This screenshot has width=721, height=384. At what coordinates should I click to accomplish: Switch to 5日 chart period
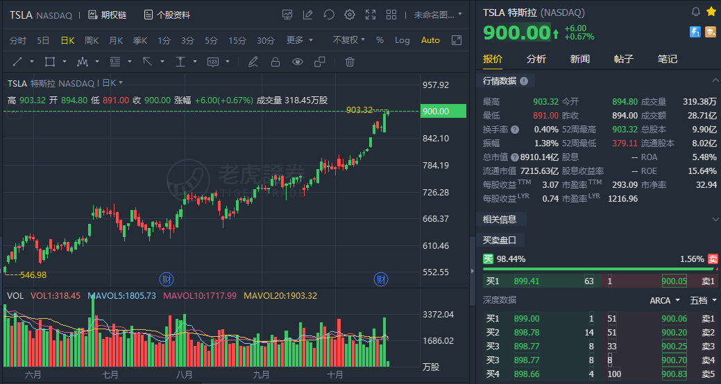[43, 40]
